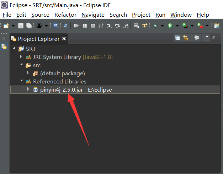The width and height of the screenshot is (223, 174).
Task: Open the Window menu
Action: point(181,15)
